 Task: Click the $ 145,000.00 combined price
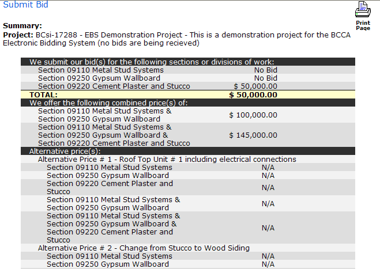coord(253,135)
